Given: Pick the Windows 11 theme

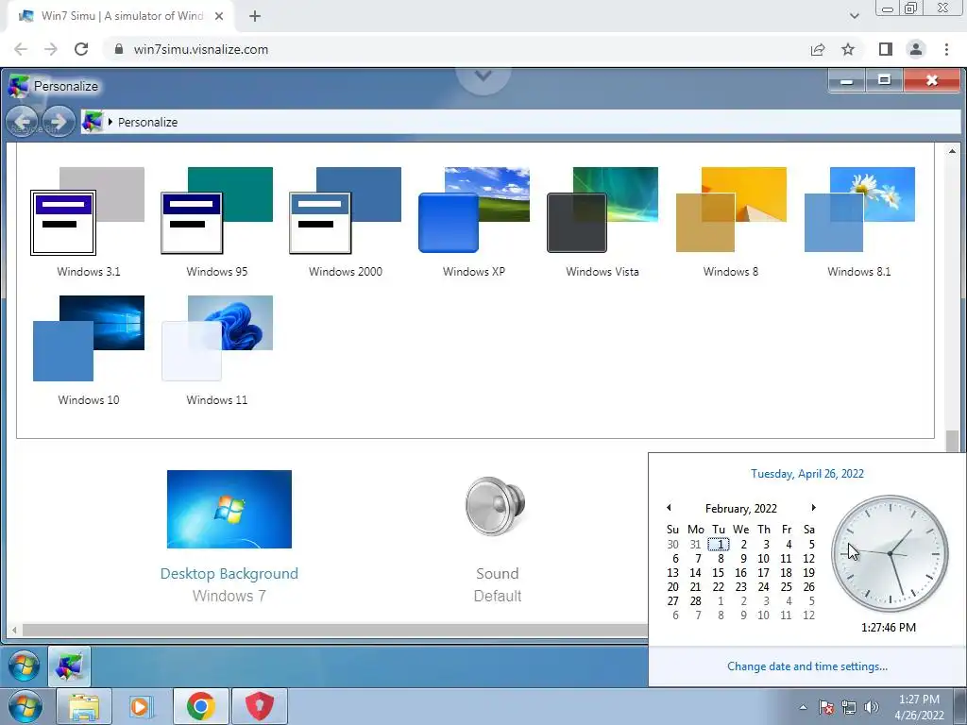Looking at the screenshot, I should pyautogui.click(x=216, y=350).
